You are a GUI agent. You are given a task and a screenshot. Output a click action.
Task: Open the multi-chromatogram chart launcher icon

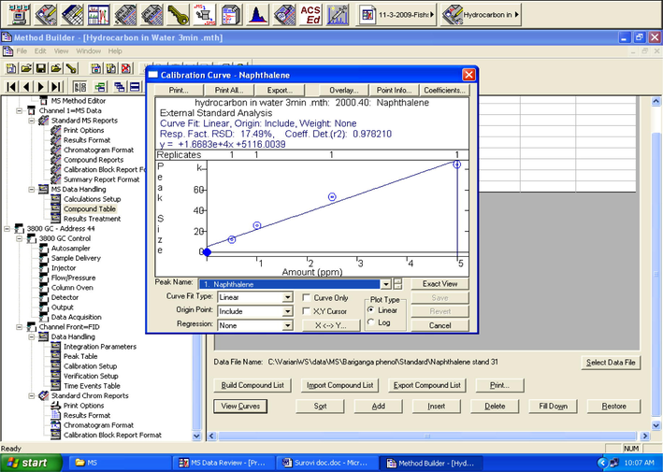click(x=98, y=14)
